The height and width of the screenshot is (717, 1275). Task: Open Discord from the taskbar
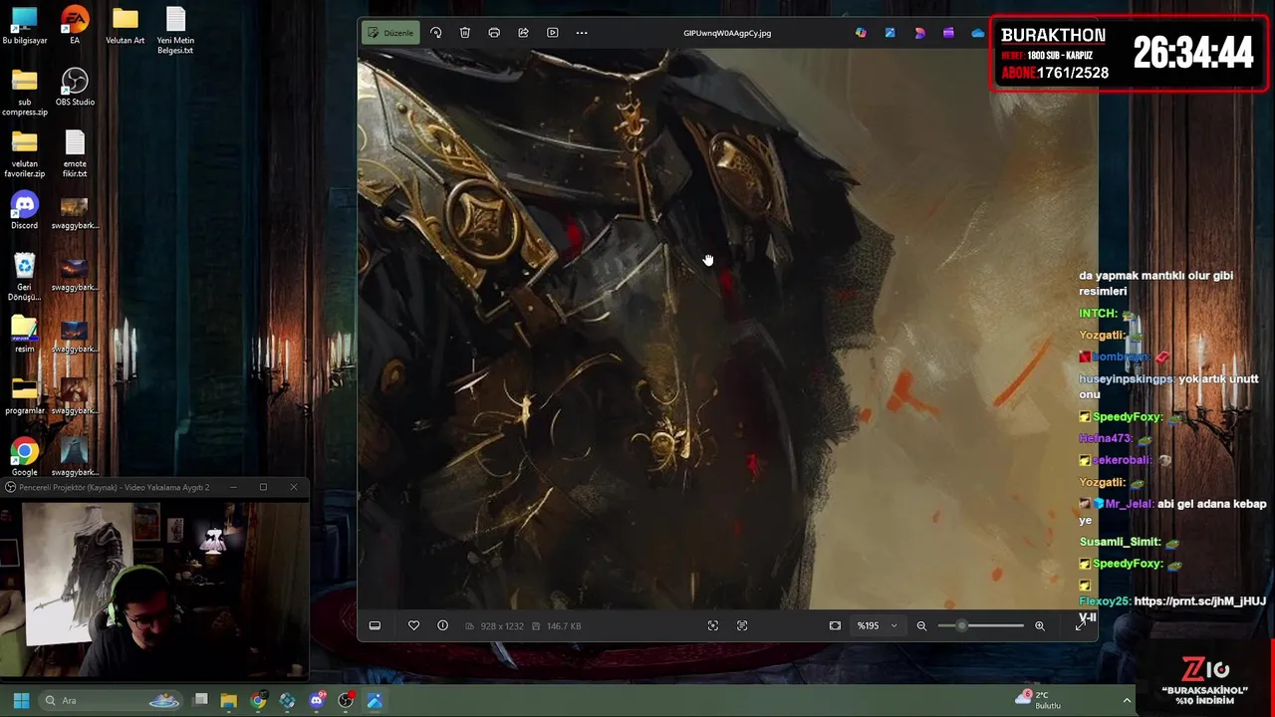pos(317,700)
